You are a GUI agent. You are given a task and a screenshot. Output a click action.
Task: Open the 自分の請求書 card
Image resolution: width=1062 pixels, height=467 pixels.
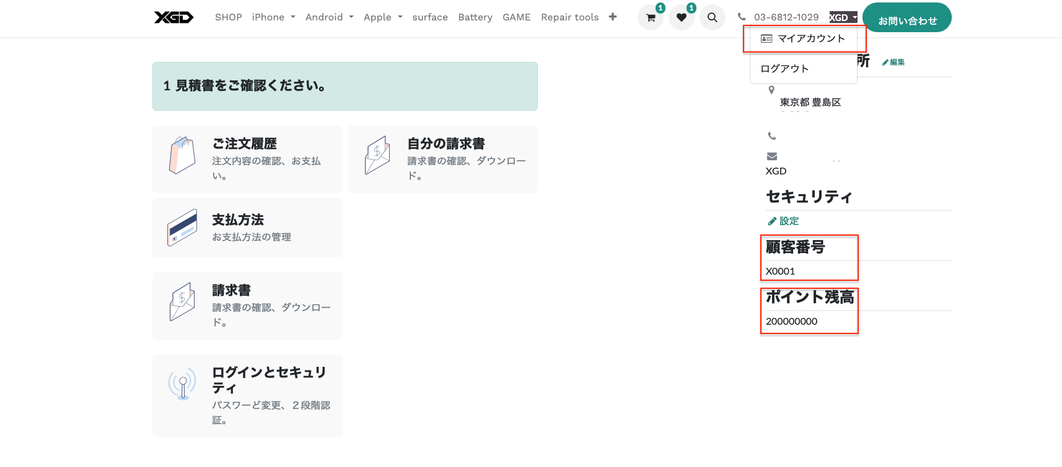tap(442, 159)
